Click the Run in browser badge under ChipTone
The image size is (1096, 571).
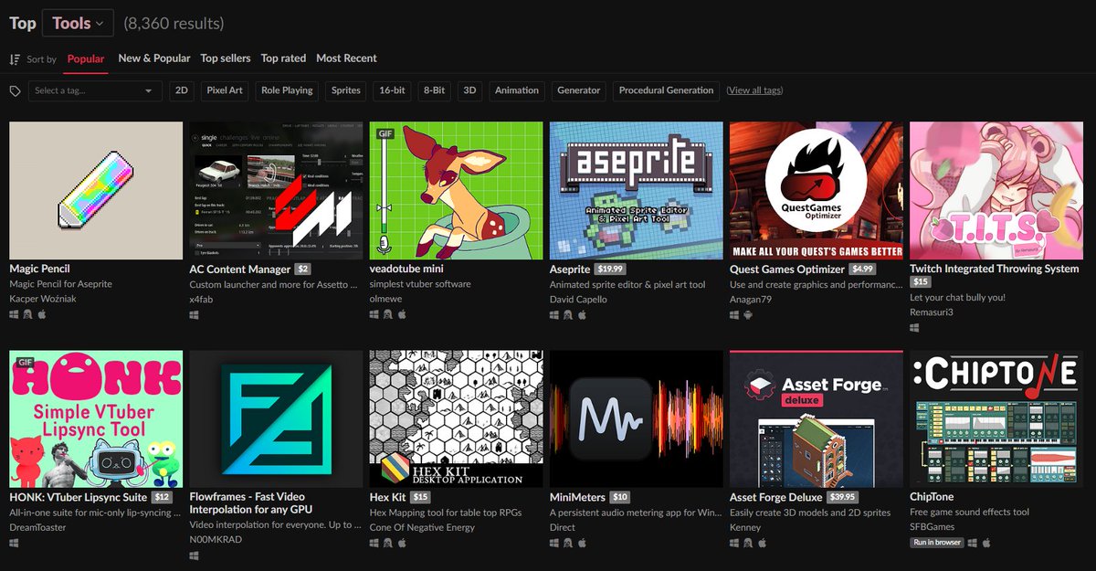tap(936, 542)
